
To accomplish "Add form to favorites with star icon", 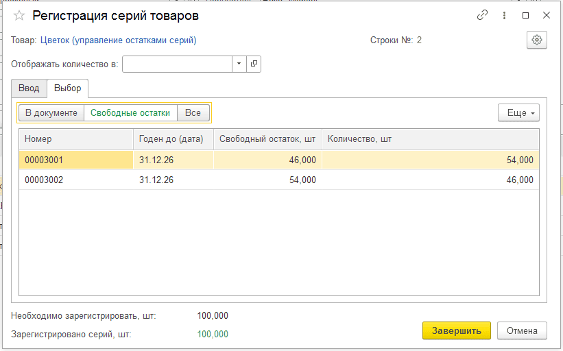I will point(19,16).
